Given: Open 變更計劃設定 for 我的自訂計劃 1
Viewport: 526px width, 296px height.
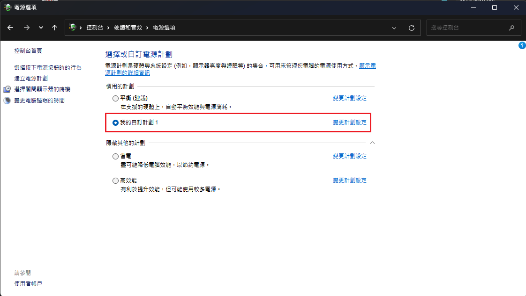Looking at the screenshot, I should point(350,123).
